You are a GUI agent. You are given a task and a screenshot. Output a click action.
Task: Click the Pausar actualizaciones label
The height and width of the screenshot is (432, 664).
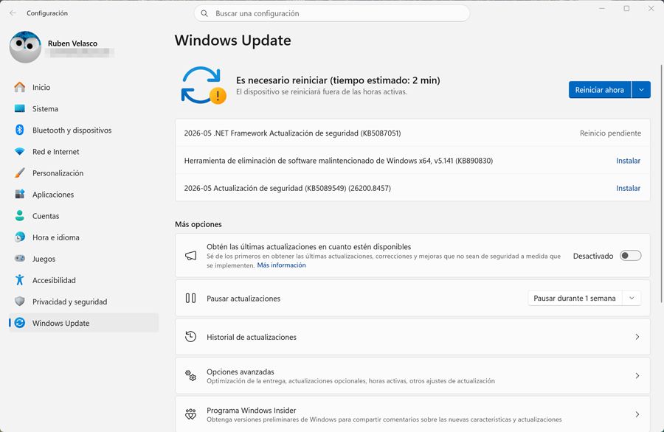point(243,299)
